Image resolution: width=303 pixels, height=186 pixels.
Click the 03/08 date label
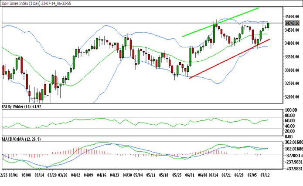click(26, 175)
